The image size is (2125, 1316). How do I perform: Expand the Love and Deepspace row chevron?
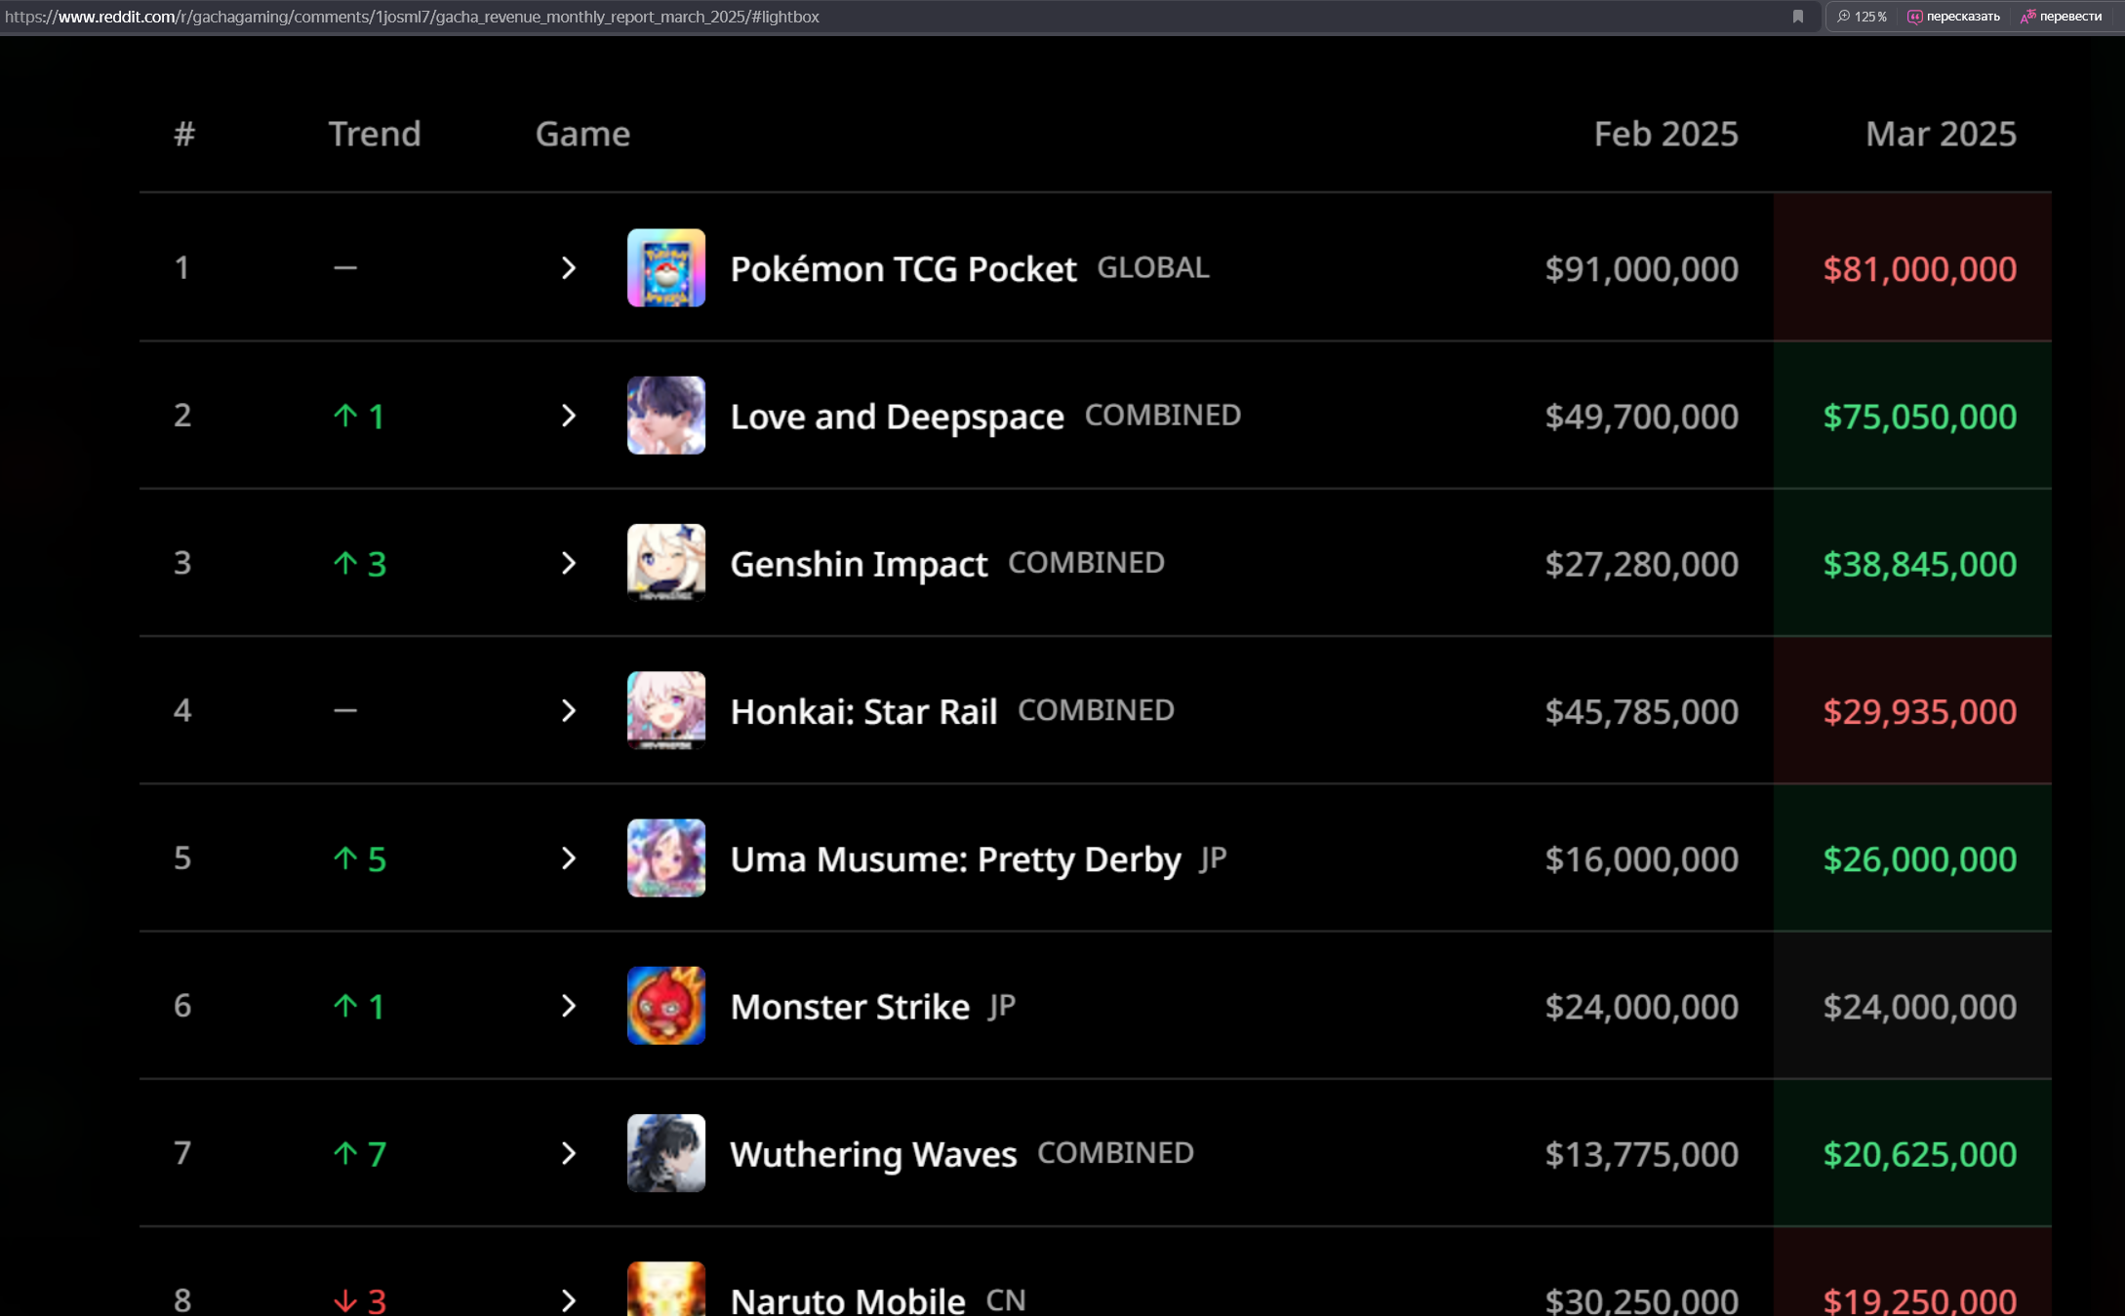[x=569, y=416]
